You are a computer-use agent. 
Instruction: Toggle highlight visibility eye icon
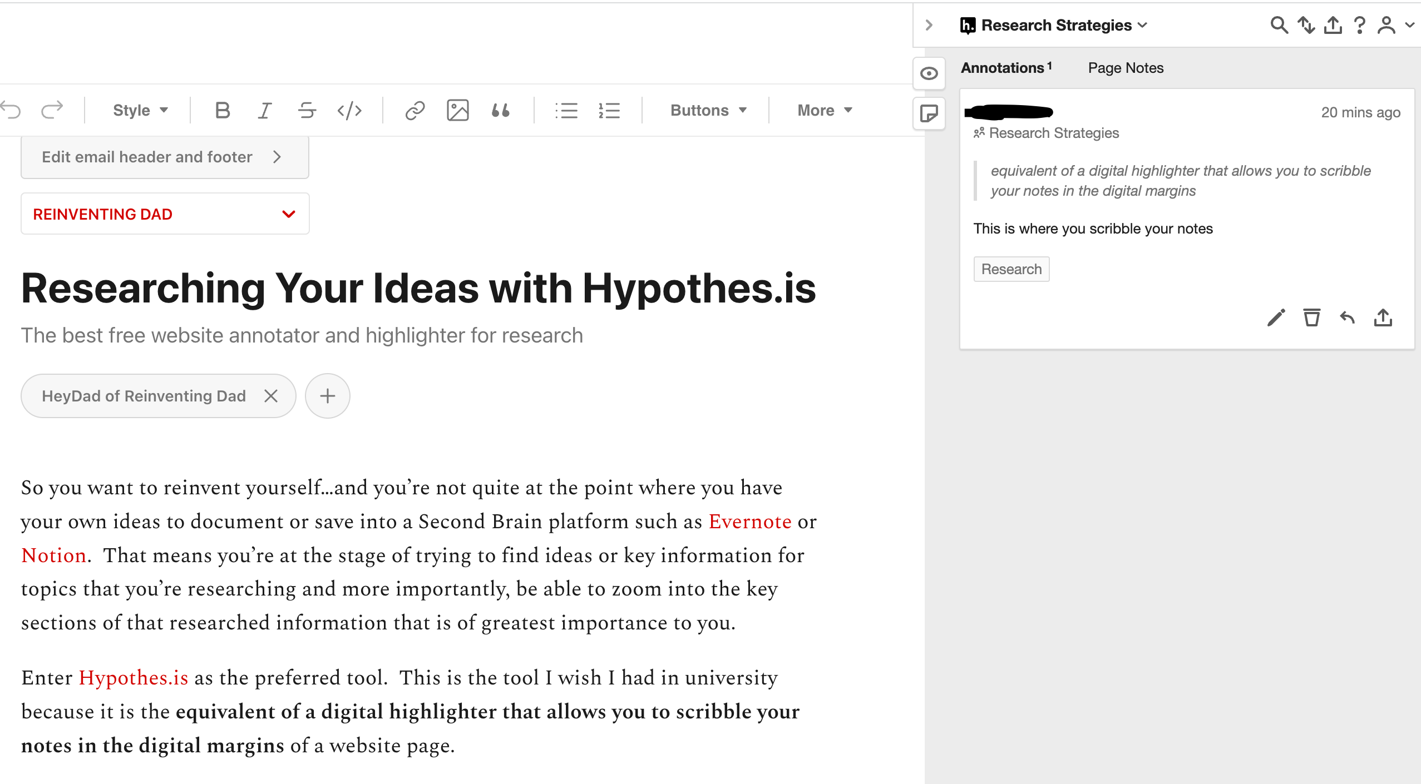tap(929, 73)
